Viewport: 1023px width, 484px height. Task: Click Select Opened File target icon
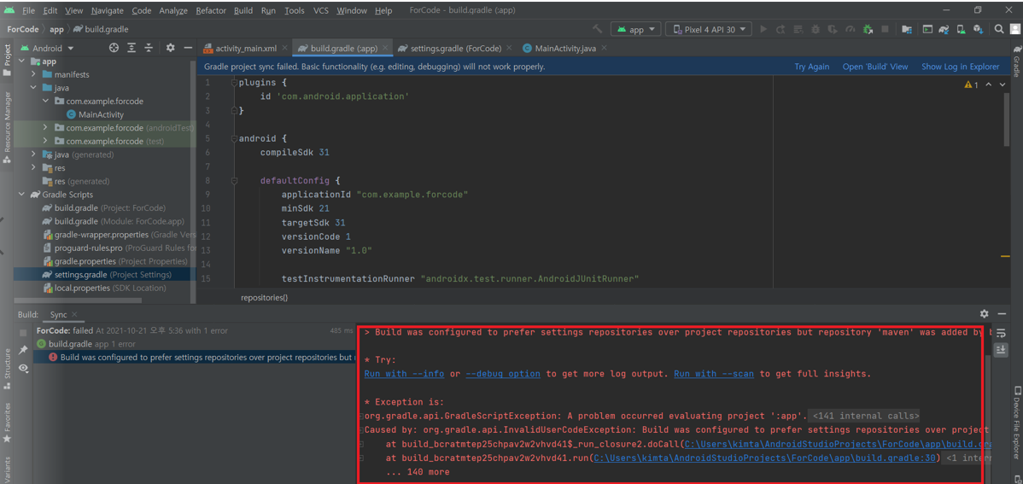click(x=114, y=48)
